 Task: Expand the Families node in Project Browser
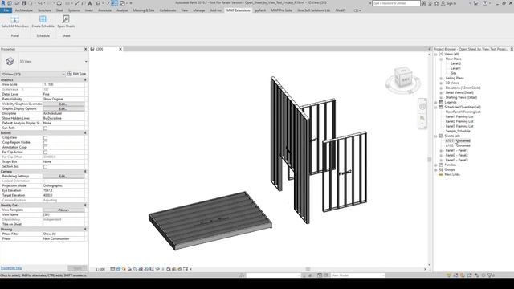(435, 165)
